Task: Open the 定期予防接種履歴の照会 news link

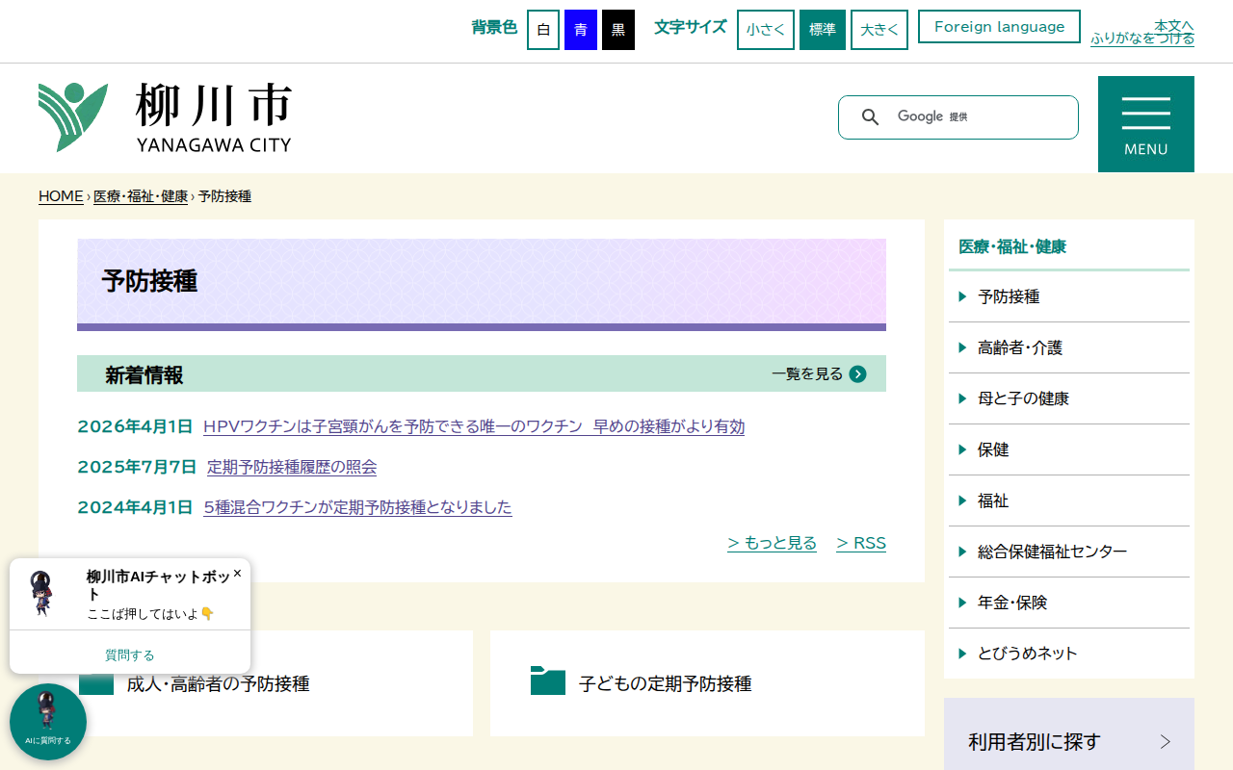Action: click(x=292, y=467)
